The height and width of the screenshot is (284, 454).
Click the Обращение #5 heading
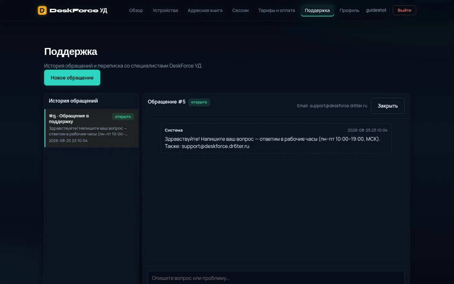[167, 102]
